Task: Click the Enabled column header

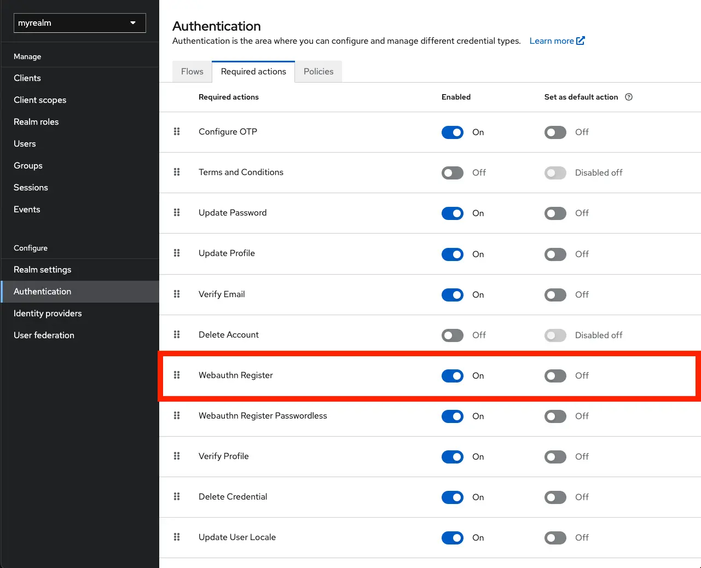Action: click(456, 97)
